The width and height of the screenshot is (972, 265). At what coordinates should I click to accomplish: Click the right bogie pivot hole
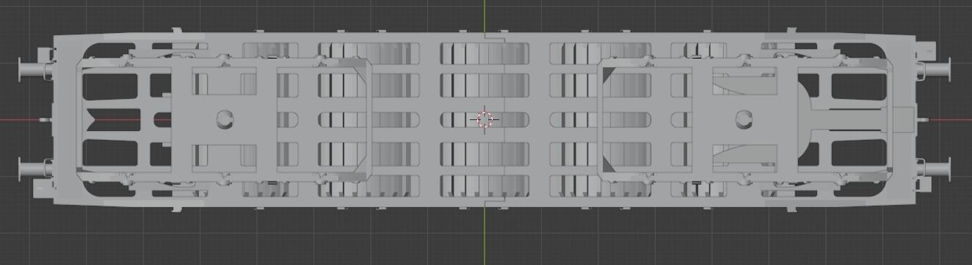click(744, 119)
